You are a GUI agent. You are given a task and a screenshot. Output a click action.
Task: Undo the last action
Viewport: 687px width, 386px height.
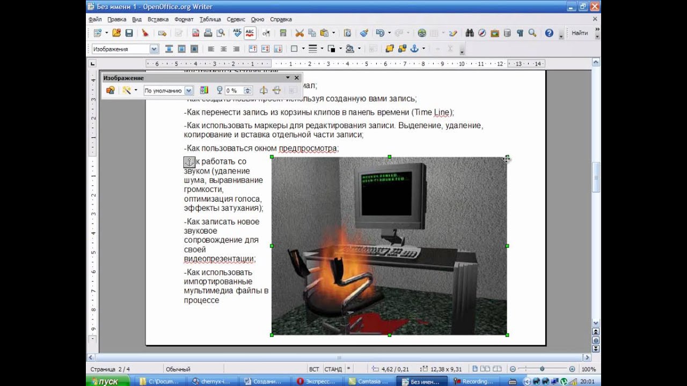tap(380, 33)
